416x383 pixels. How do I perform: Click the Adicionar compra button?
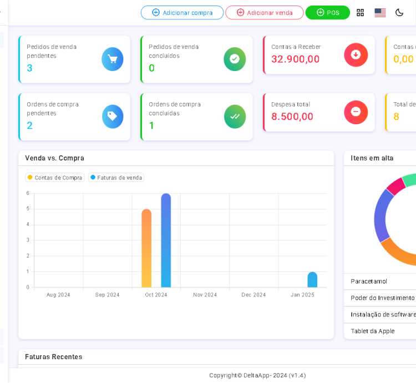182,13
